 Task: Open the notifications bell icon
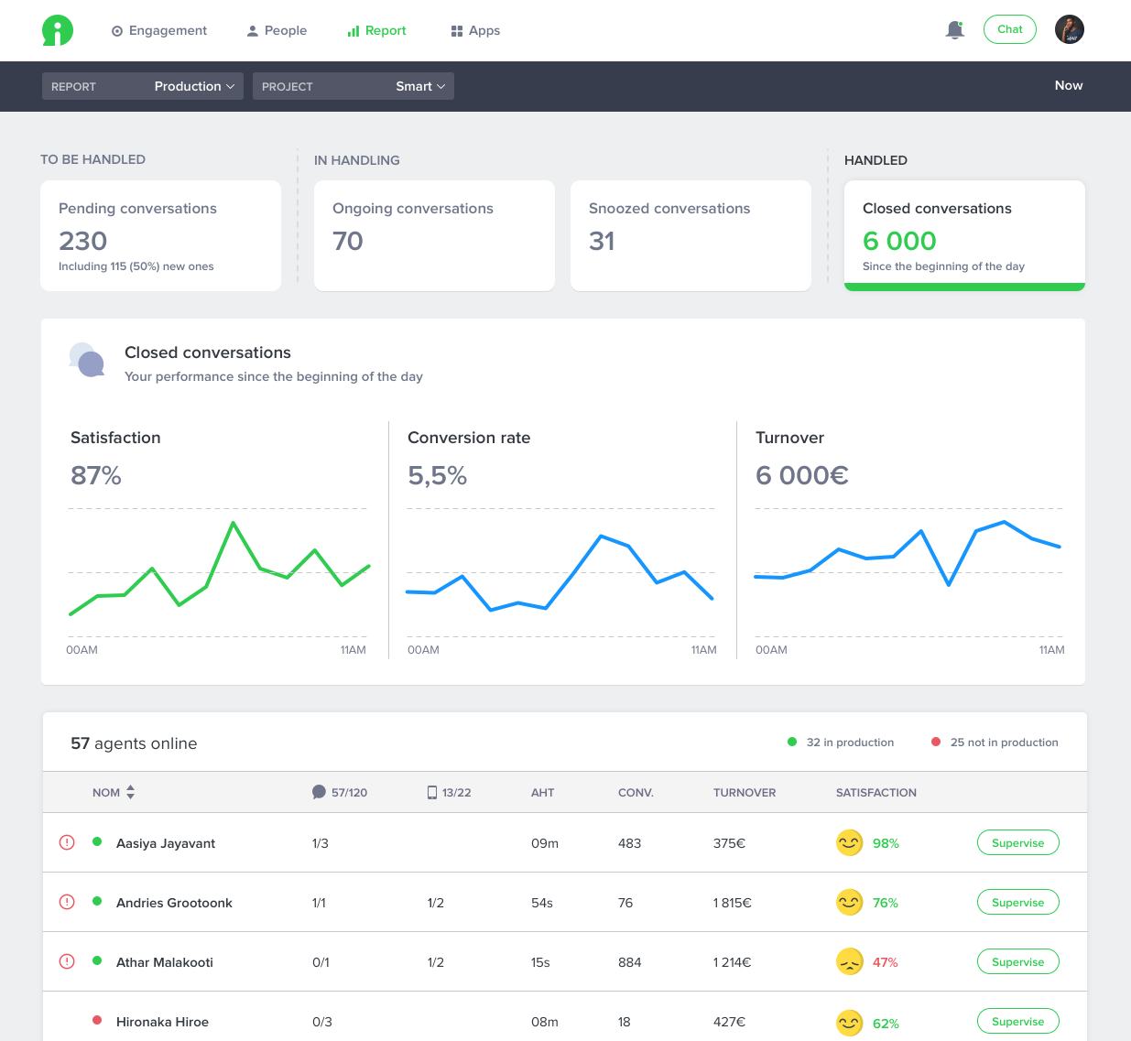coord(954,30)
